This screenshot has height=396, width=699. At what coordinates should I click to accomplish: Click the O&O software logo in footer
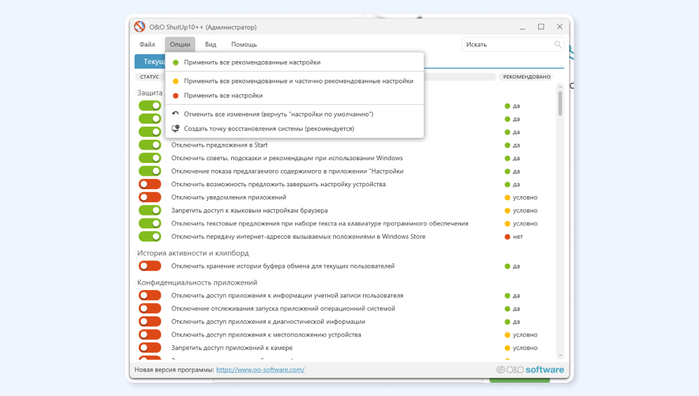(x=530, y=370)
